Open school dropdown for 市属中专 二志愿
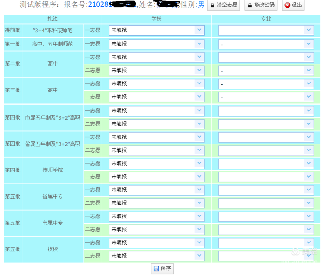 (x=157, y=230)
